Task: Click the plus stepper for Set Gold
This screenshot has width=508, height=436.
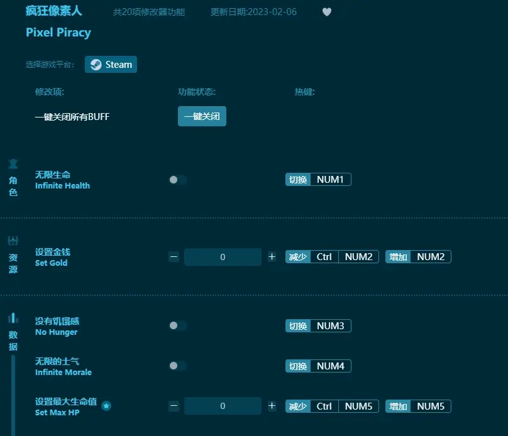Action: 272,257
